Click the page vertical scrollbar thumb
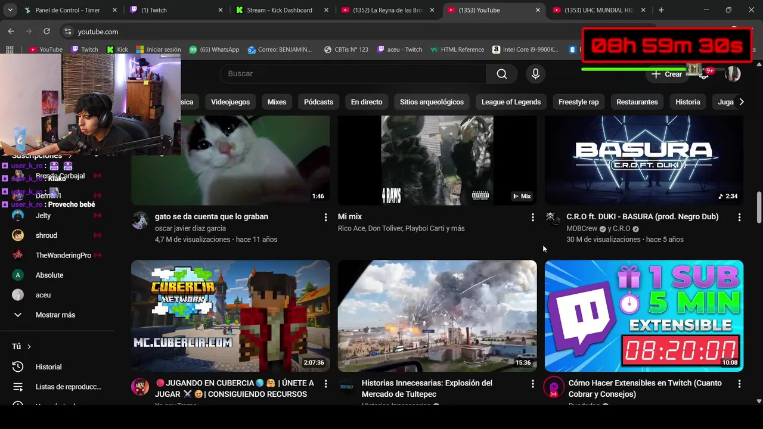This screenshot has height=429, width=763. [x=758, y=207]
